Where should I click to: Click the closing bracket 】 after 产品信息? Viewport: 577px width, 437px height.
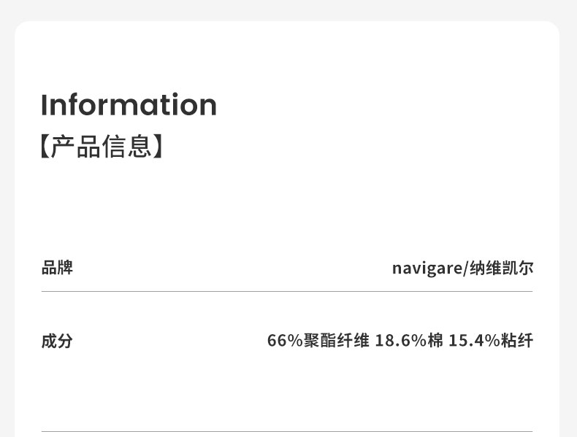(x=159, y=146)
